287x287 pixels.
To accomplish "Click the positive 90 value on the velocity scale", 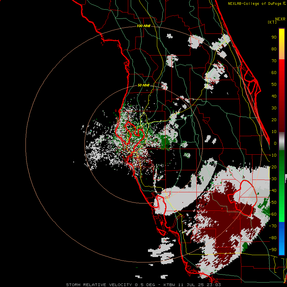I will click(x=274, y=37).
